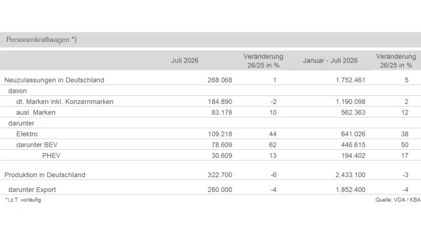Click the davon row label
The image size is (421, 236).
point(17,91)
